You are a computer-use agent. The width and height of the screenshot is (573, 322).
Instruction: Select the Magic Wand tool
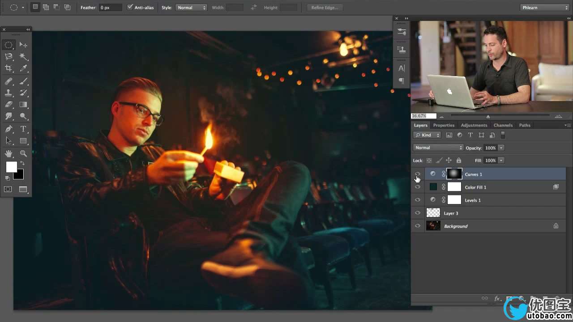pos(23,56)
